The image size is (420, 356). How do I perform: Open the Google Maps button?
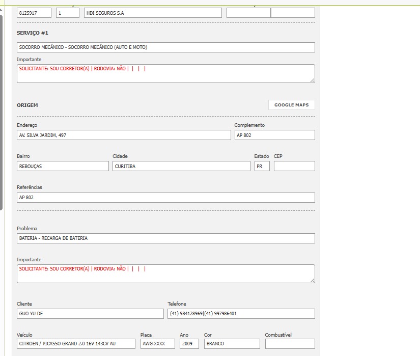[x=291, y=105]
